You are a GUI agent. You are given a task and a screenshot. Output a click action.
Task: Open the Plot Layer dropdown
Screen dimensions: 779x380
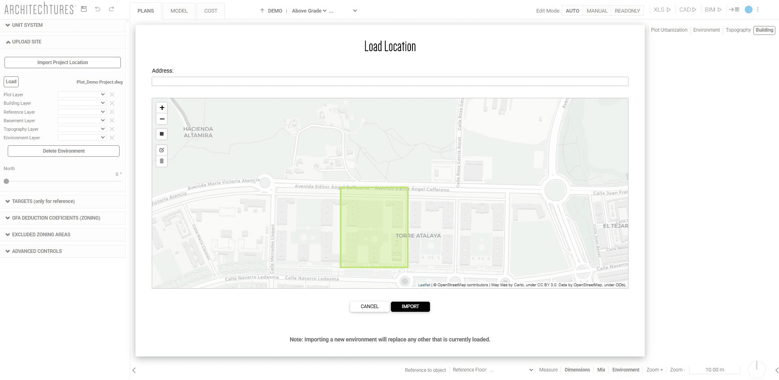tap(81, 94)
